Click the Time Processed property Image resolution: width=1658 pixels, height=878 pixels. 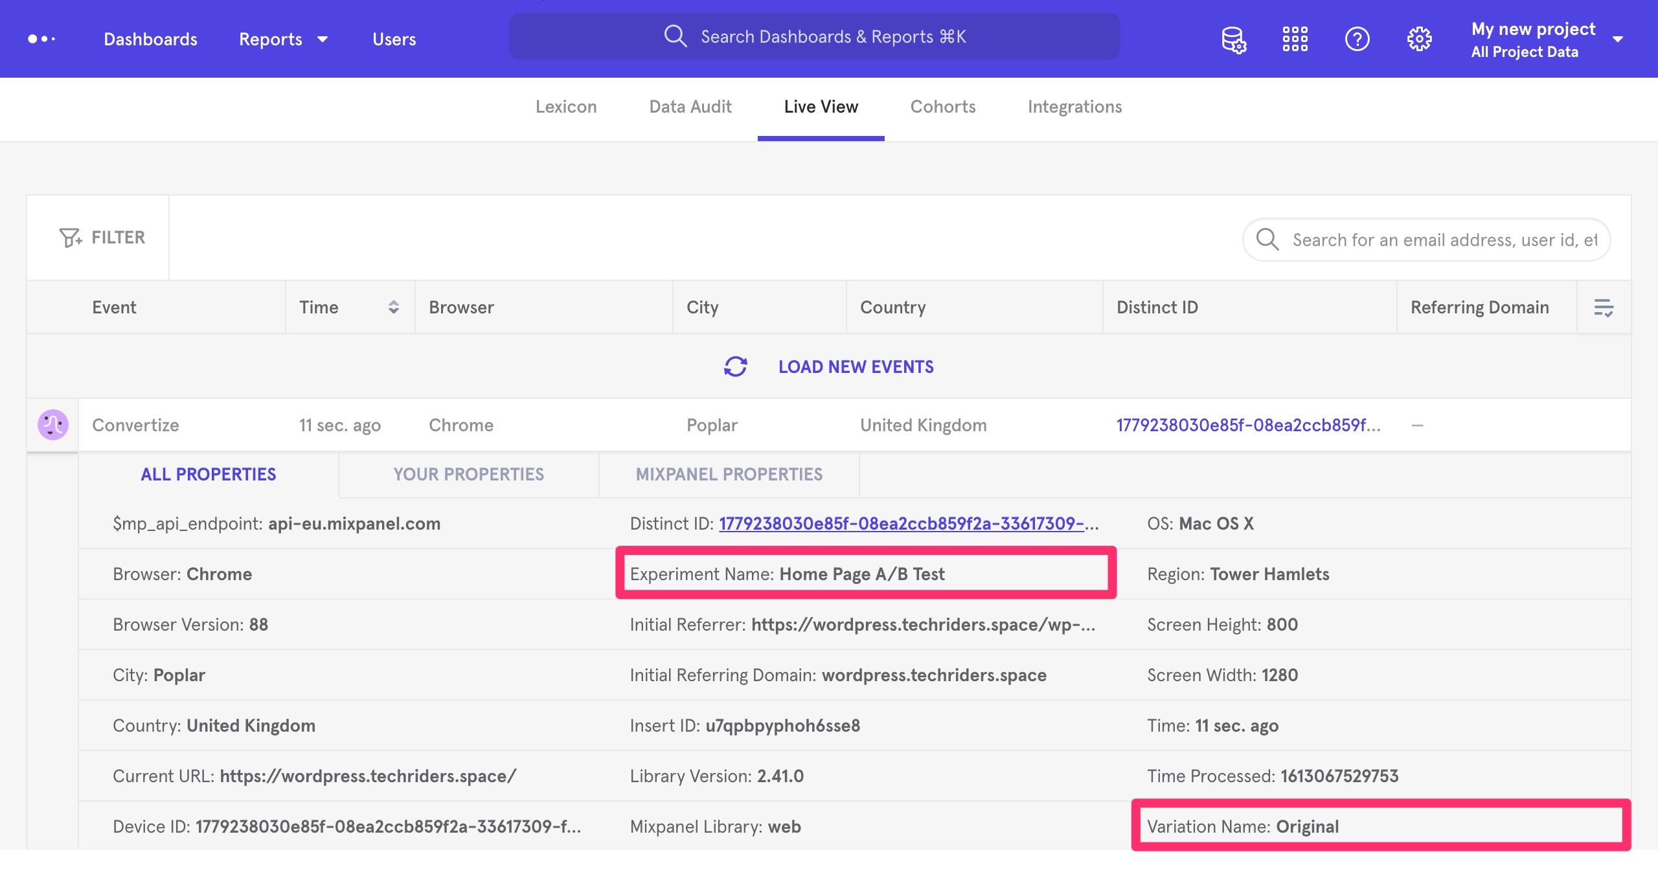pos(1273,776)
